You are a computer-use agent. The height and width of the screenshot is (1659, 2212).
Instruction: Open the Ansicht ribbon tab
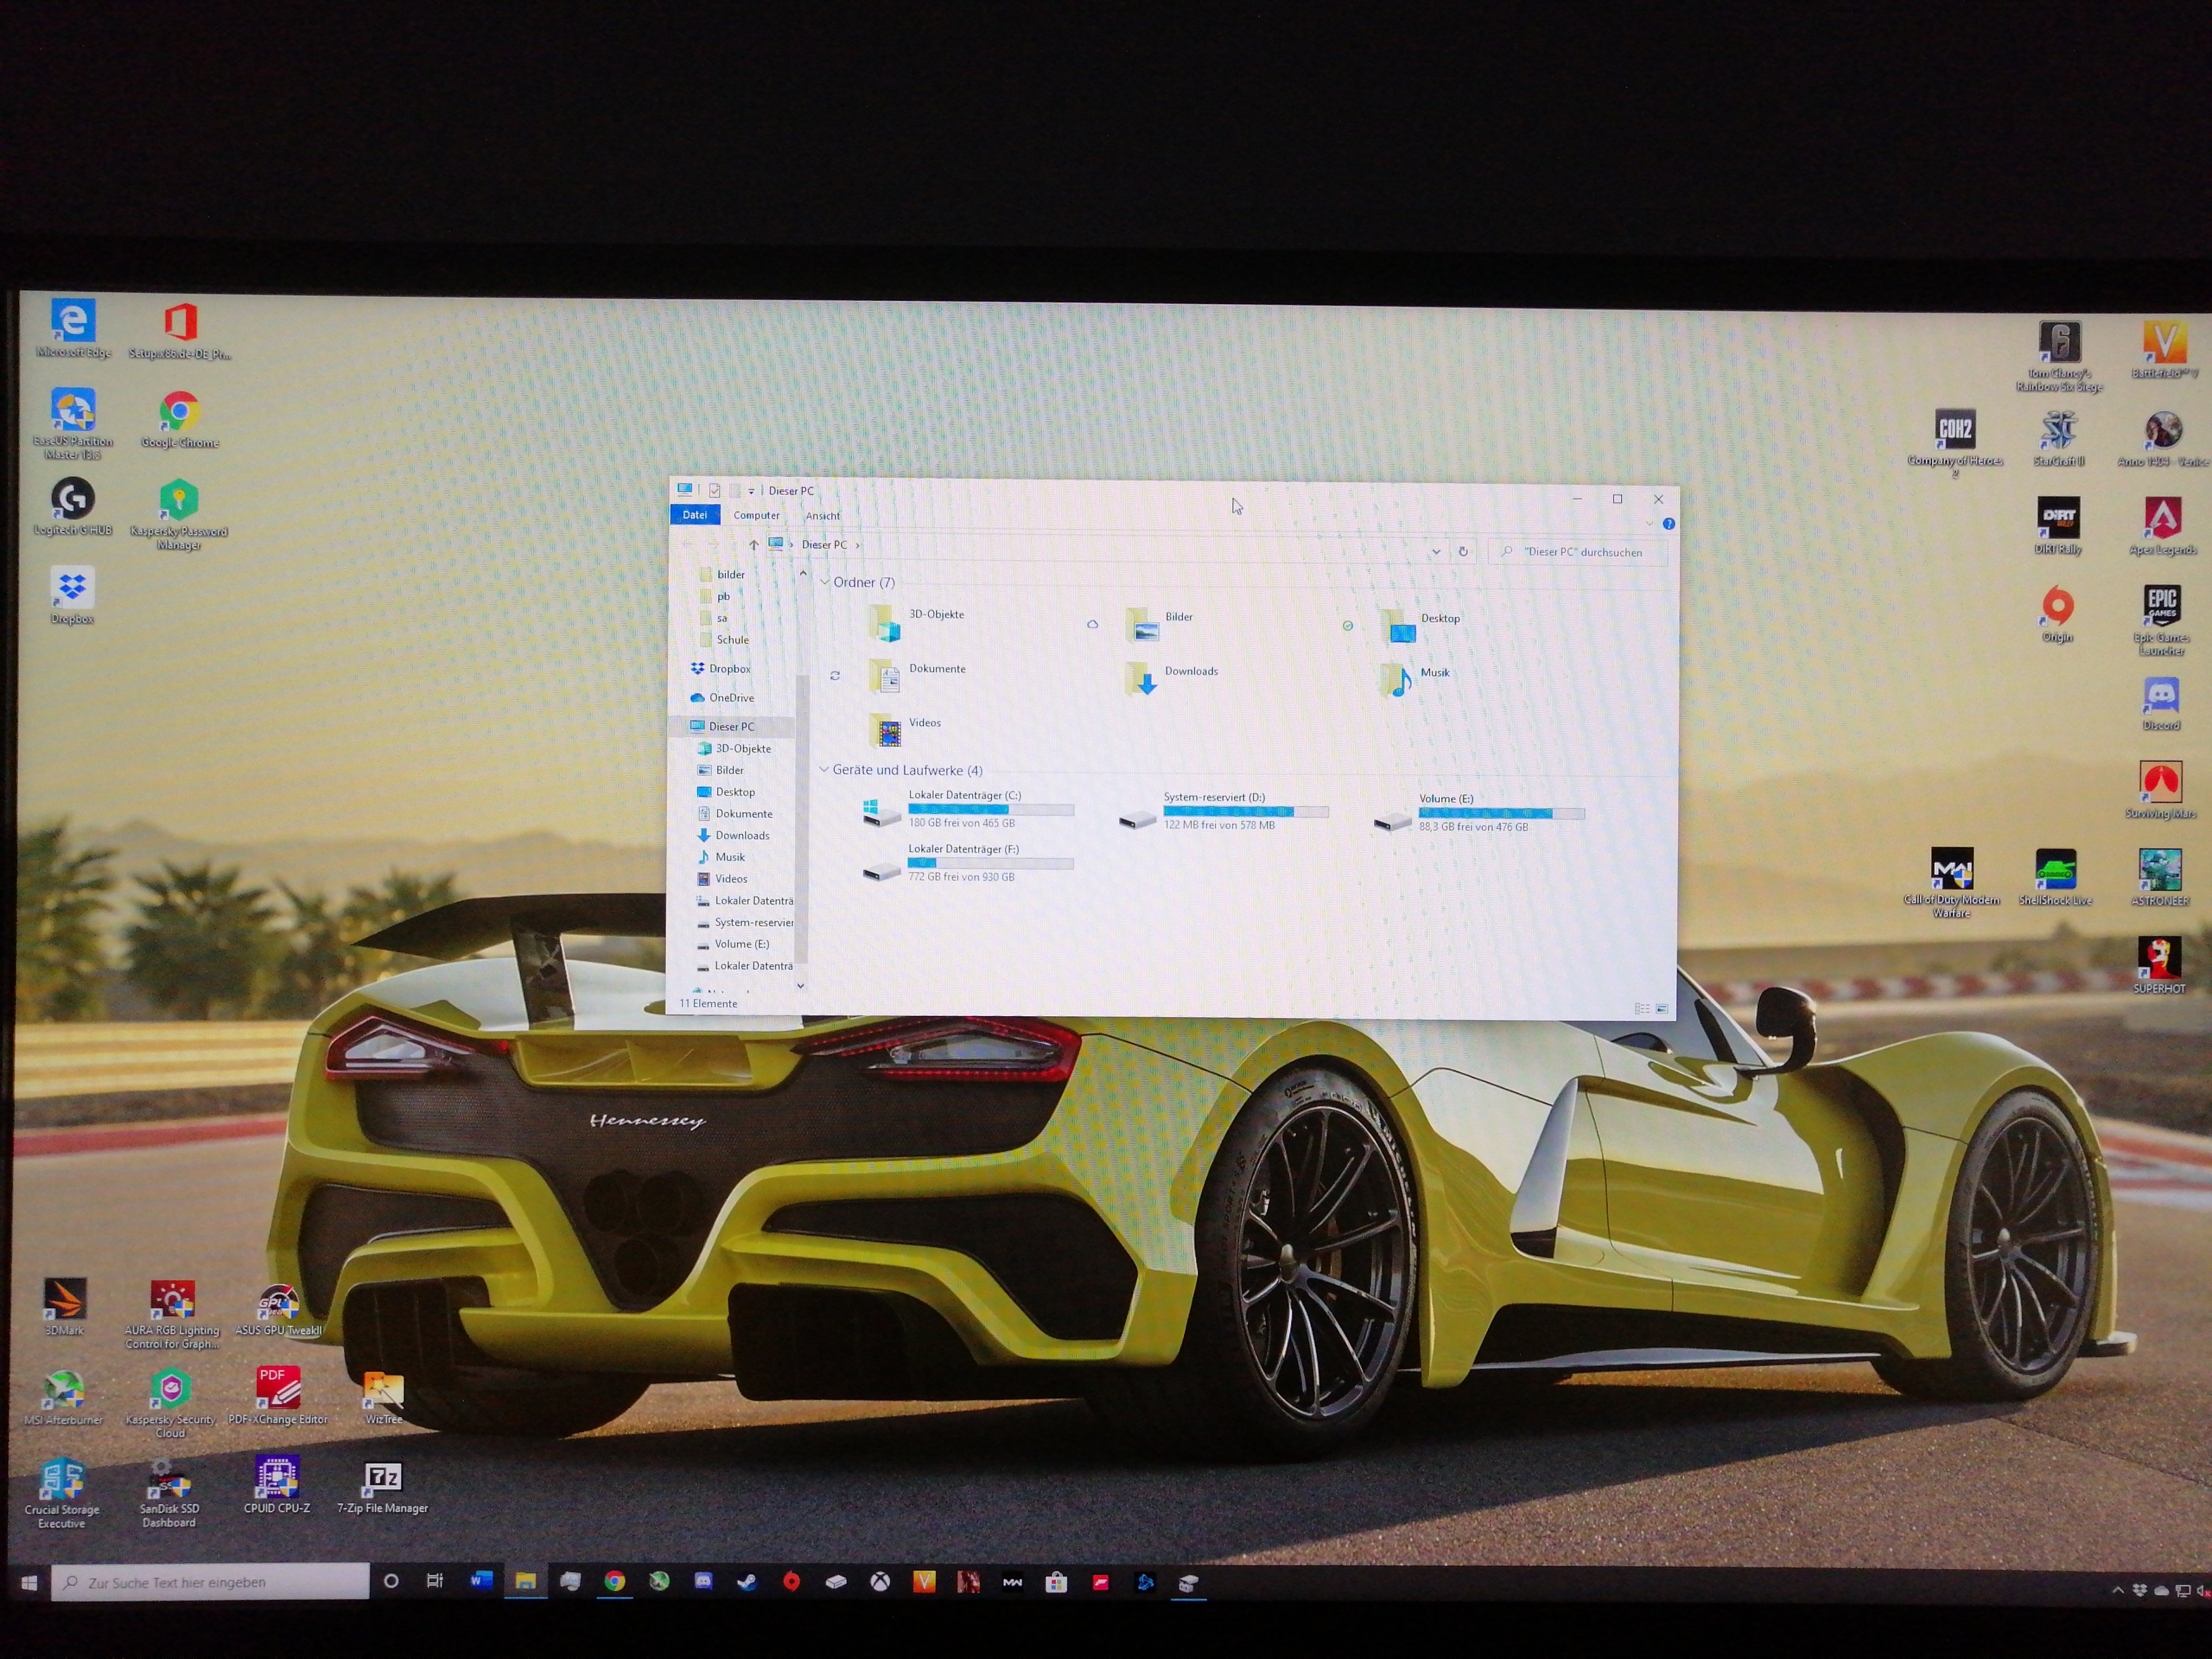[x=822, y=516]
